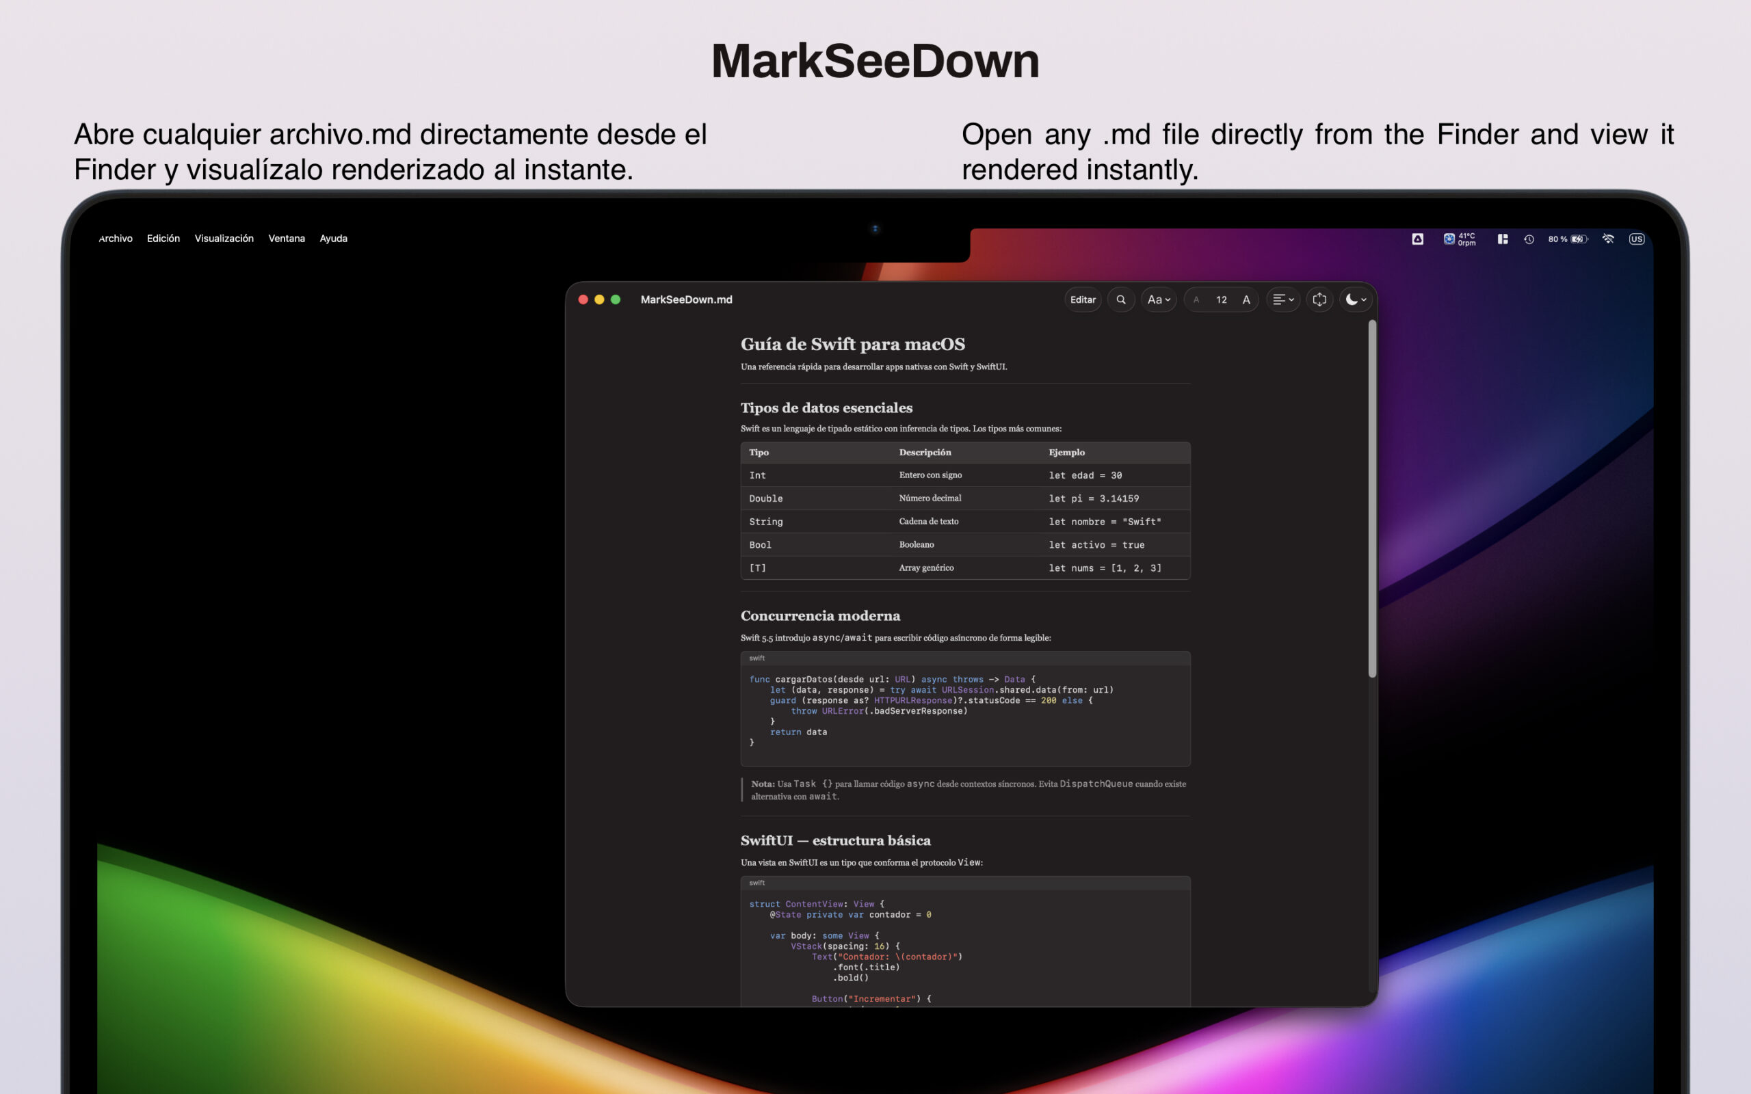
Task: Increase font size with the large A
Action: [1246, 299]
